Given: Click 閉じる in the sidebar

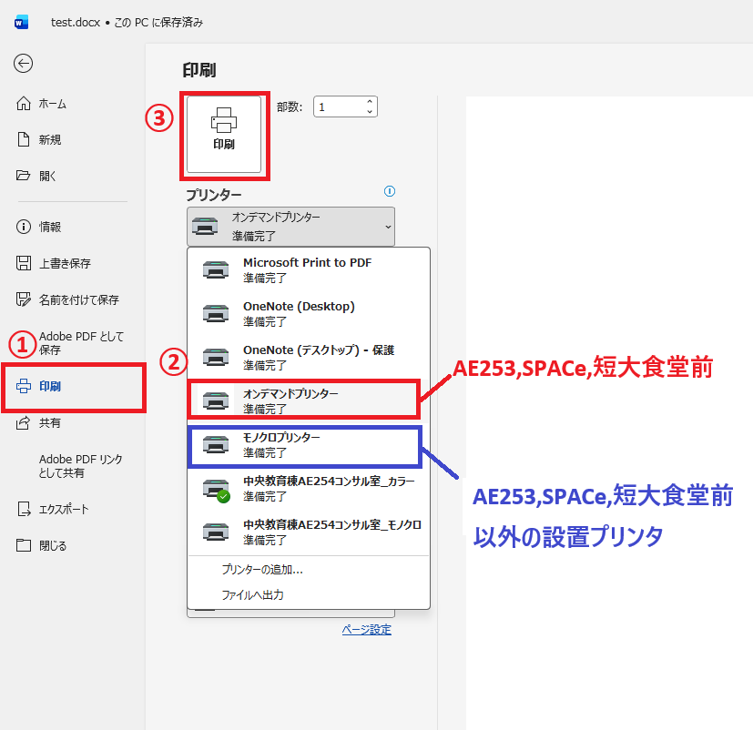Looking at the screenshot, I should (x=52, y=545).
